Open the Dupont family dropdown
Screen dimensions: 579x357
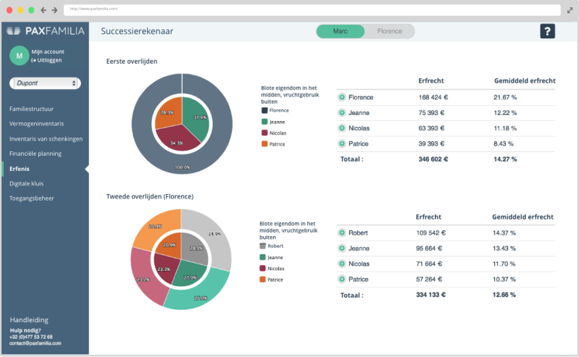(44, 83)
